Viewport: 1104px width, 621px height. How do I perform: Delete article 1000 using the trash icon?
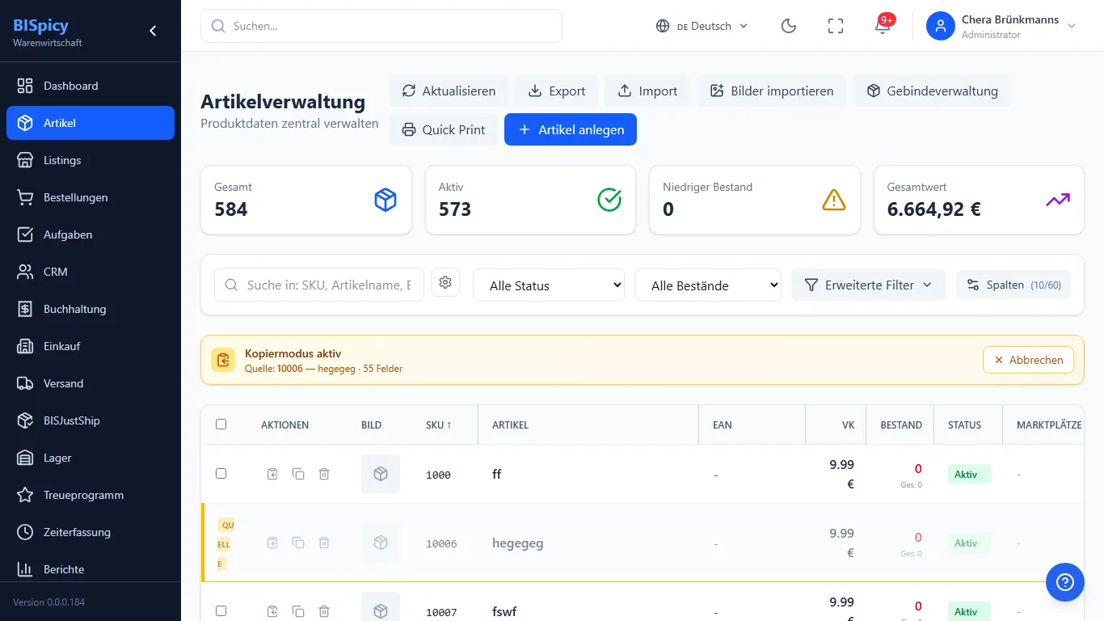coord(324,474)
